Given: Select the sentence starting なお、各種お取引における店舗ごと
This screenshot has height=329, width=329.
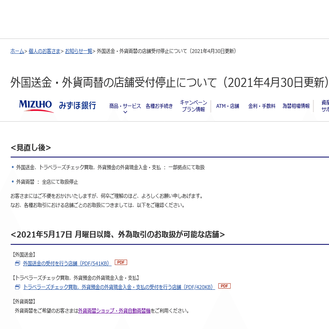Looking at the screenshot, I should click(98, 205).
